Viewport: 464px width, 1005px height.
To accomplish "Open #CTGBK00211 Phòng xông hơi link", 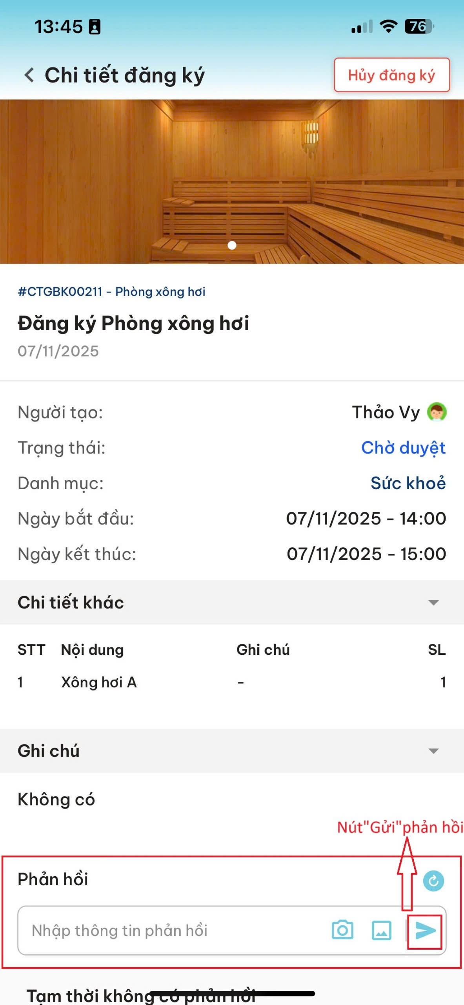I will [x=111, y=292].
